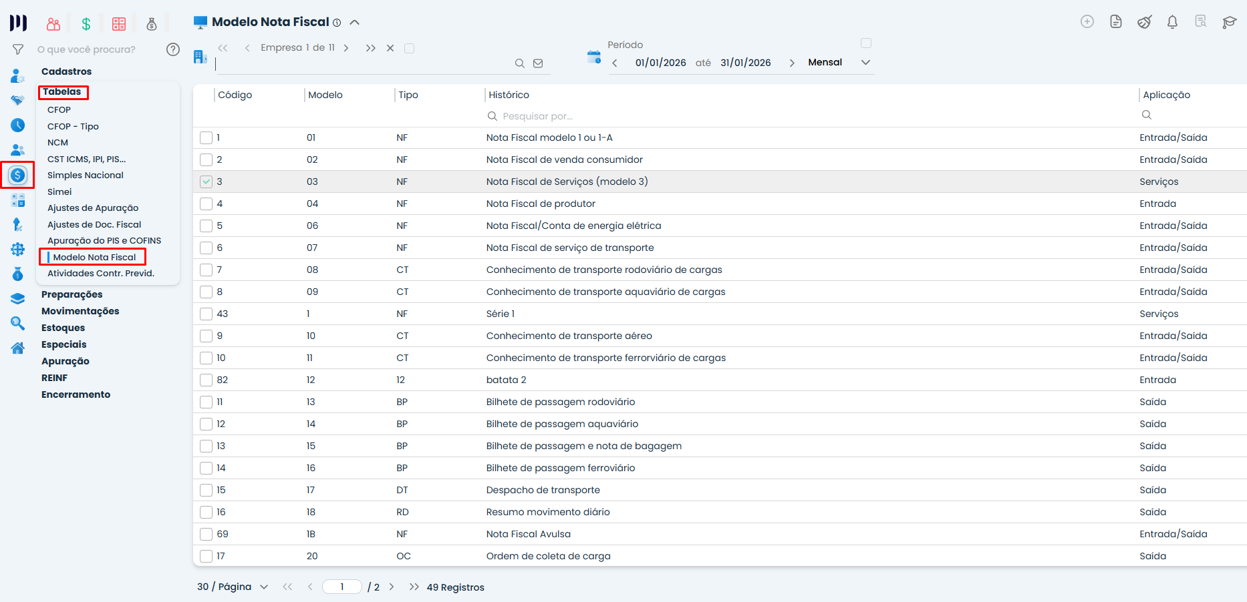This screenshot has width=1247, height=602.
Task: Select the layers stack sidebar icon
Action: pyautogui.click(x=18, y=299)
